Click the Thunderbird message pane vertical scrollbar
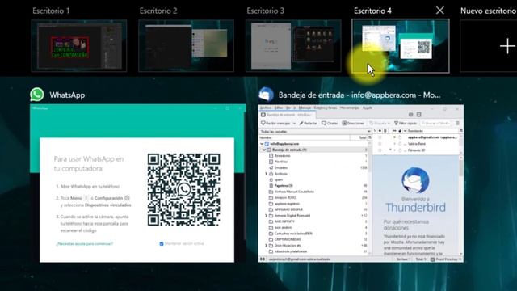This screenshot has width=517, height=291. [x=461, y=205]
